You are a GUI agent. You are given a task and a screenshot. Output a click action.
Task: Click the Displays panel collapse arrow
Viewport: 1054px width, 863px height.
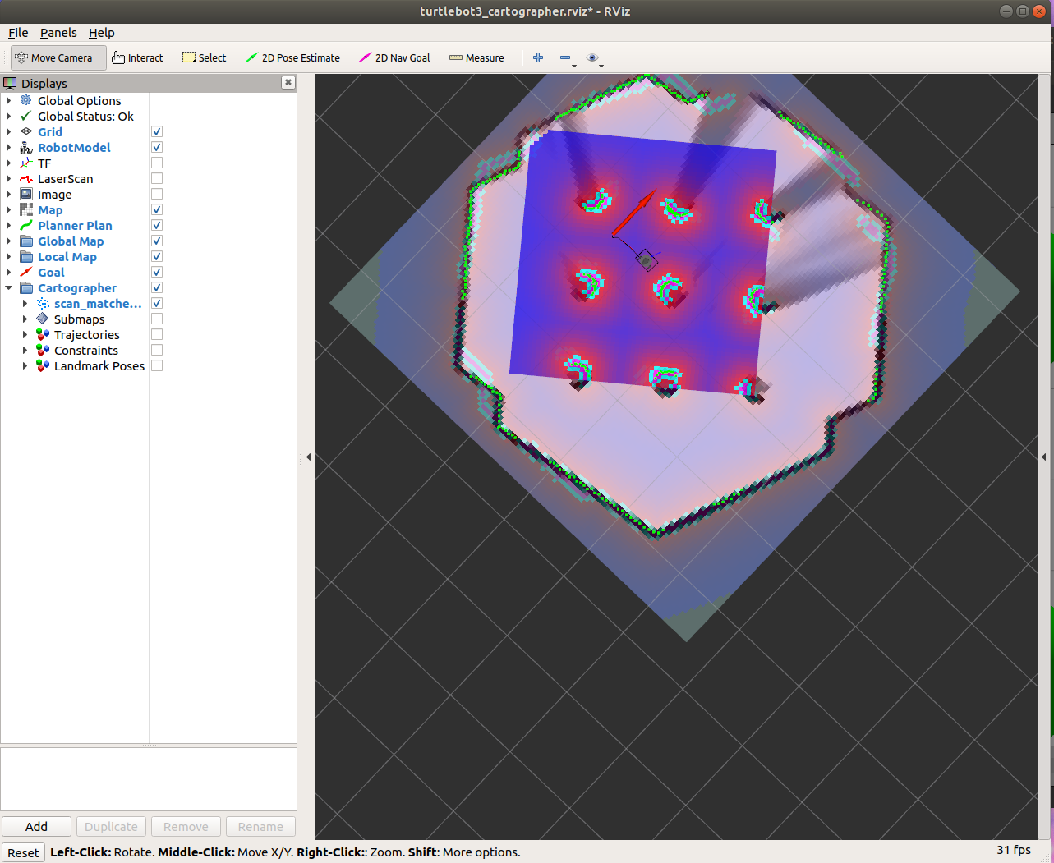308,457
